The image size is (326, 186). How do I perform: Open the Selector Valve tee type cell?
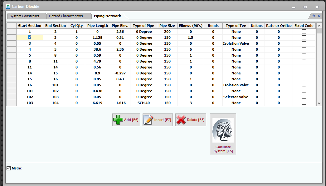[x=236, y=97]
